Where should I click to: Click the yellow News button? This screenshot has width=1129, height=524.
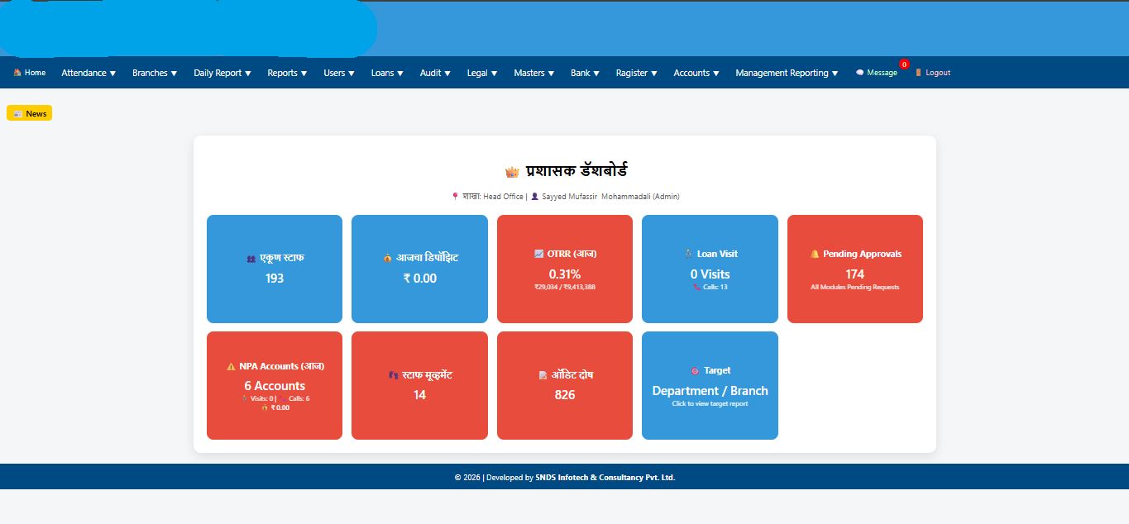coord(29,113)
